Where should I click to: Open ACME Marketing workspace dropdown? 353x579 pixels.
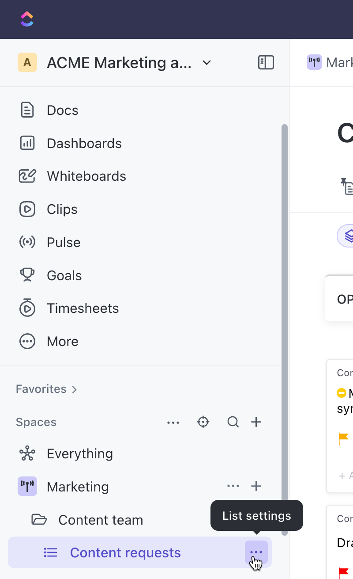point(207,63)
